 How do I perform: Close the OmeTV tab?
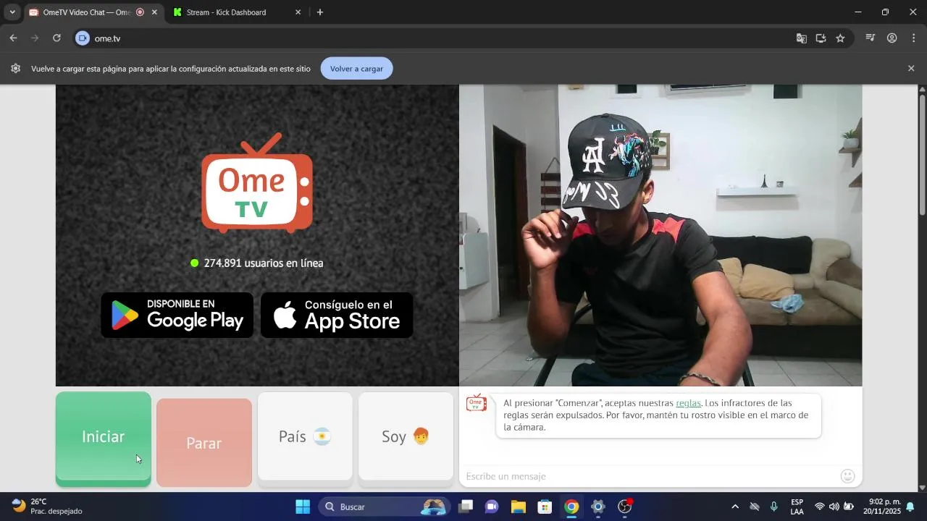[154, 12]
